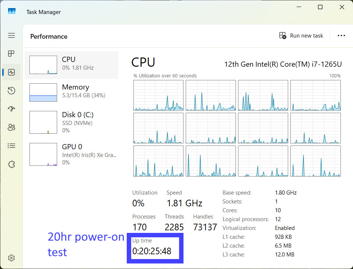Click the Run new task button

point(301,36)
